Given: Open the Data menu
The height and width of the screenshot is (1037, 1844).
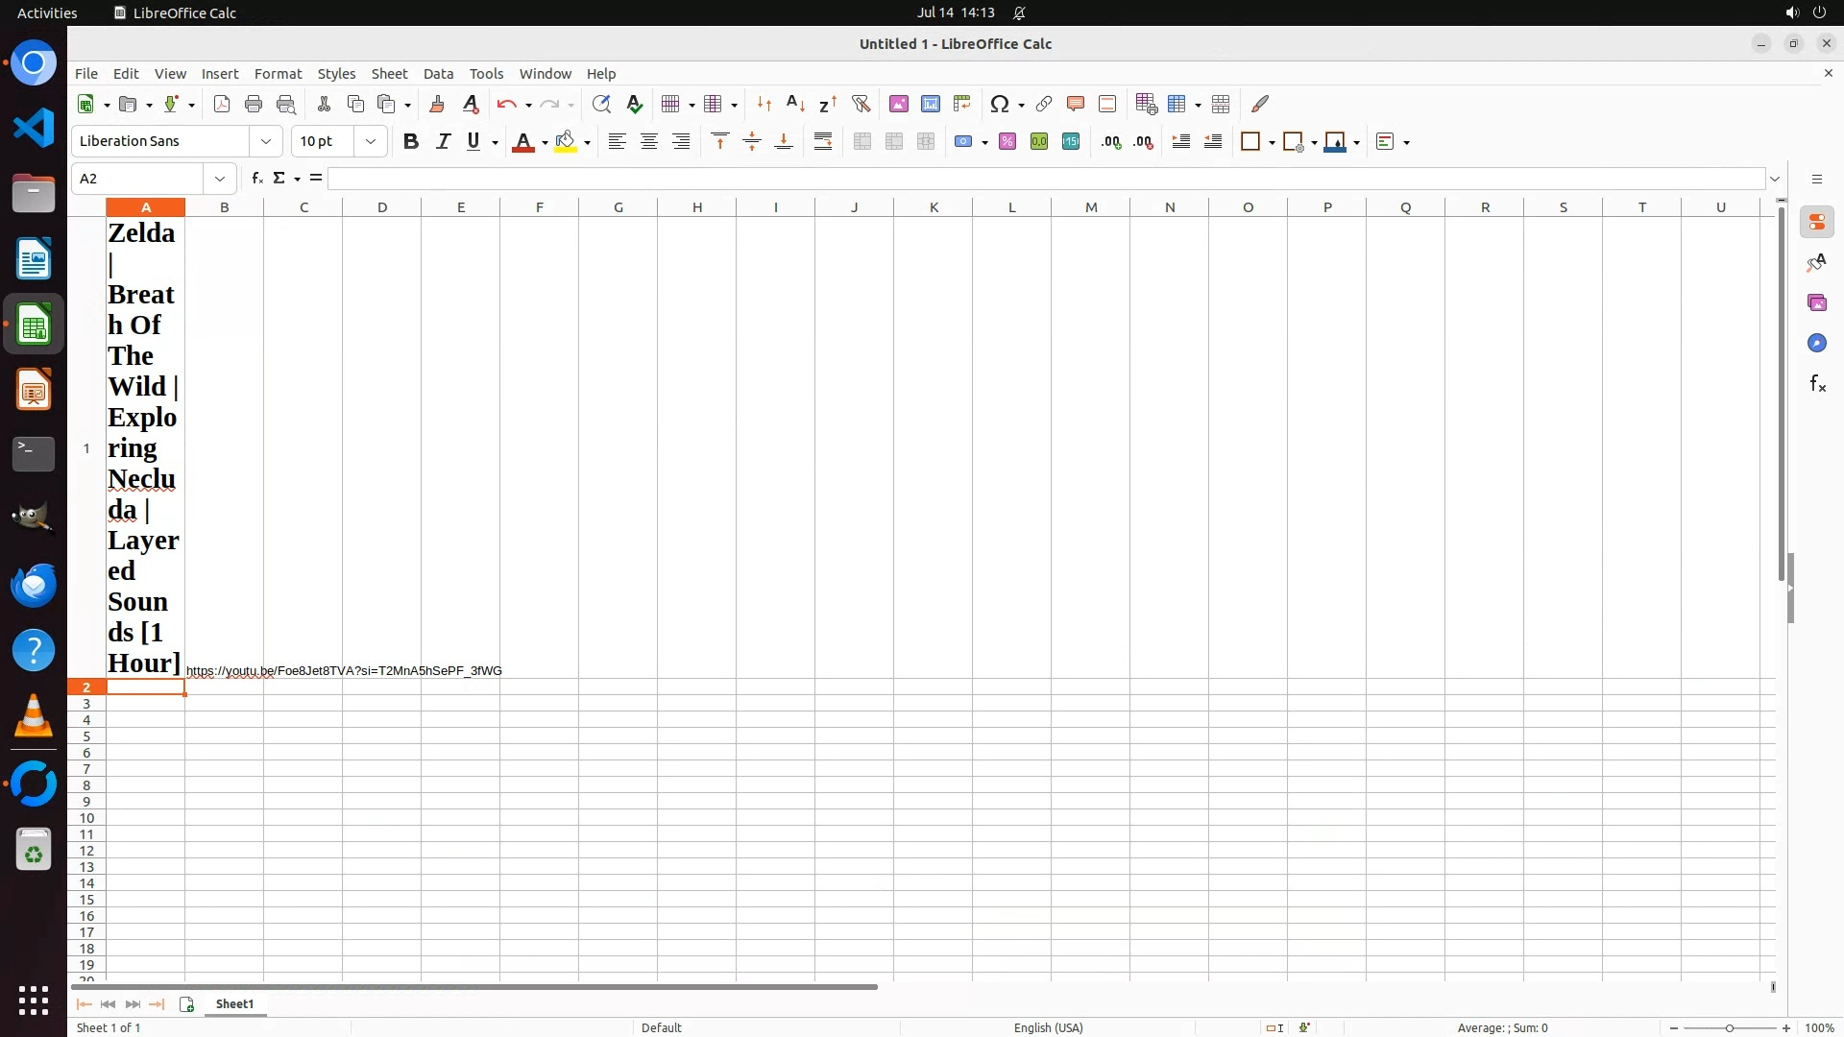Looking at the screenshot, I should (438, 74).
